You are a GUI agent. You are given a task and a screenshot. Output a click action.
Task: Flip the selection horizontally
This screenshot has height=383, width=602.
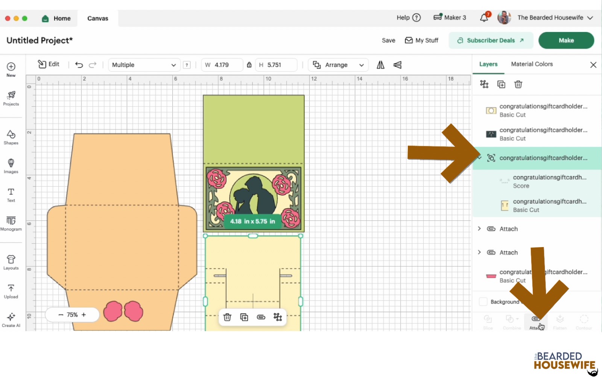pos(380,65)
